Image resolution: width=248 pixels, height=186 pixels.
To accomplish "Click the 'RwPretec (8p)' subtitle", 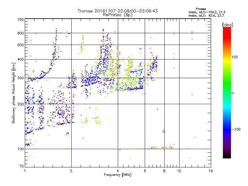I will 117,15.
